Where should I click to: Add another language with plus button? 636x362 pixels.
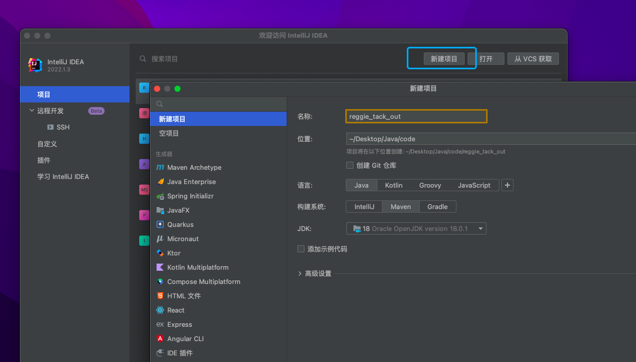507,185
